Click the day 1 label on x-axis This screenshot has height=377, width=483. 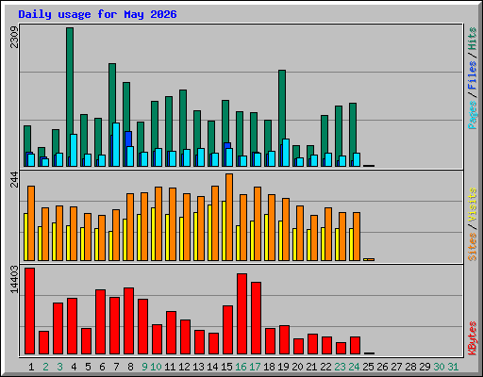pyautogui.click(x=31, y=367)
